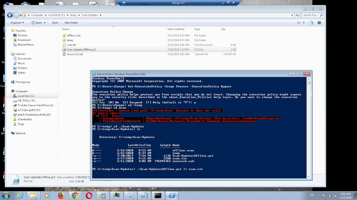
Task: Select the scan.txt file
Action: [x=71, y=45]
